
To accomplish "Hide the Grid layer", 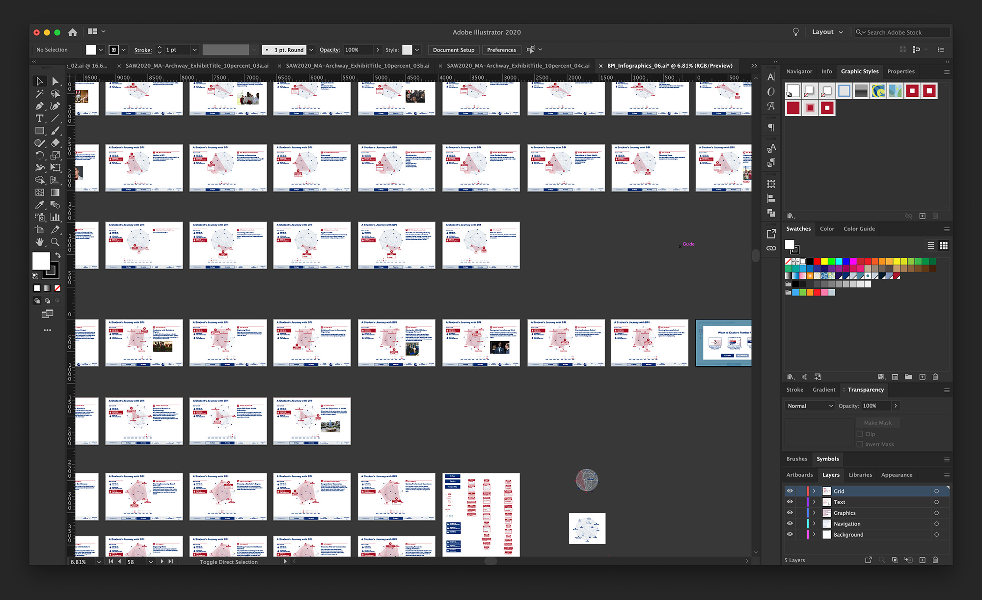I will (790, 491).
